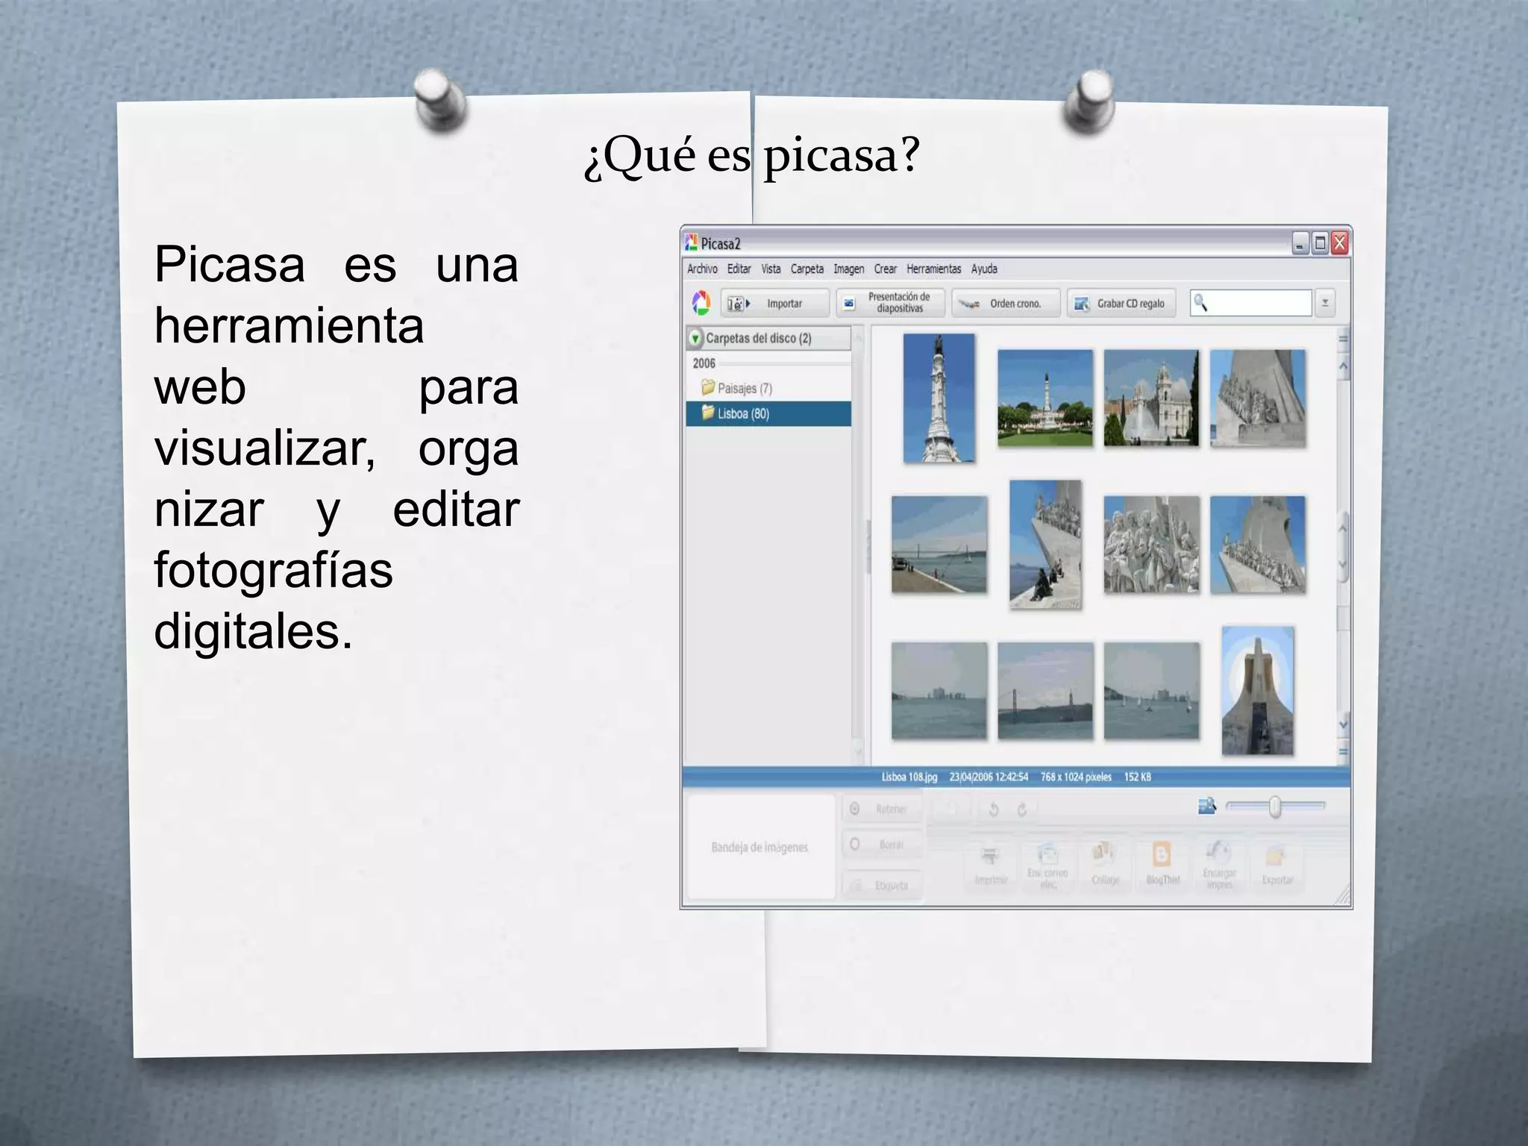1528x1146 pixels.
Task: Click the Lisboa 108.jpg filename in status bar
Action: 909,777
